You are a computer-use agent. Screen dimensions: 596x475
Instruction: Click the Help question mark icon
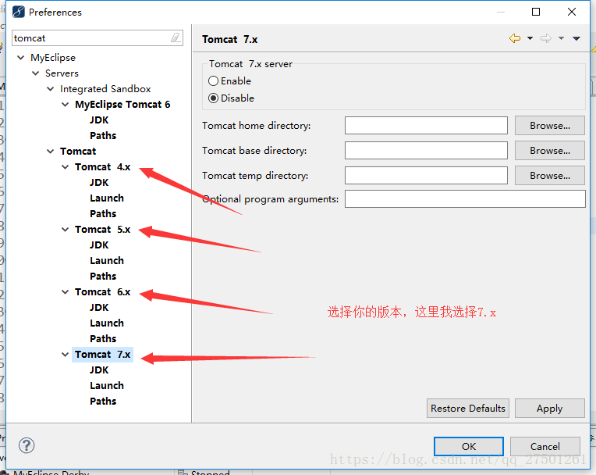tap(27, 445)
